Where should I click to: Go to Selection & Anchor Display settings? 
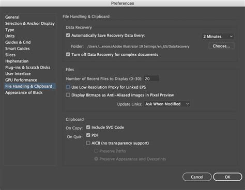[30, 23]
